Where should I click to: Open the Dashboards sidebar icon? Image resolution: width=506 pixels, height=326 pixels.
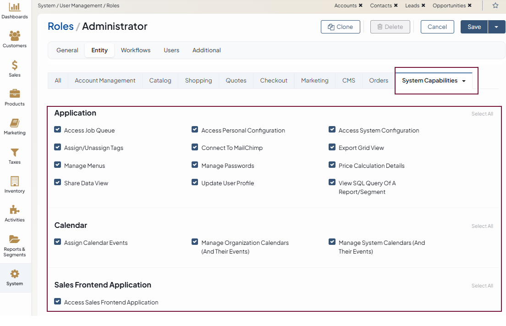coord(15,7)
